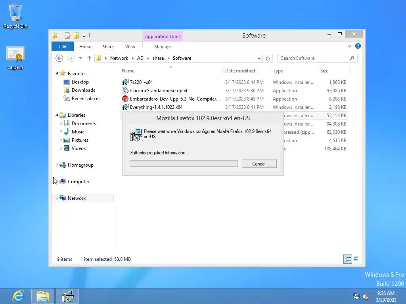Viewport: 406px width, 304px height.
Task: Switch to the Share ribbon tab
Action: pos(108,47)
